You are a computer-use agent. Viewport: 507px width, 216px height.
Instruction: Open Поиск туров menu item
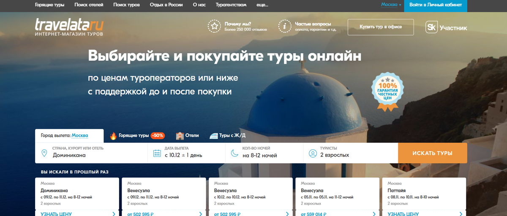pos(127,5)
